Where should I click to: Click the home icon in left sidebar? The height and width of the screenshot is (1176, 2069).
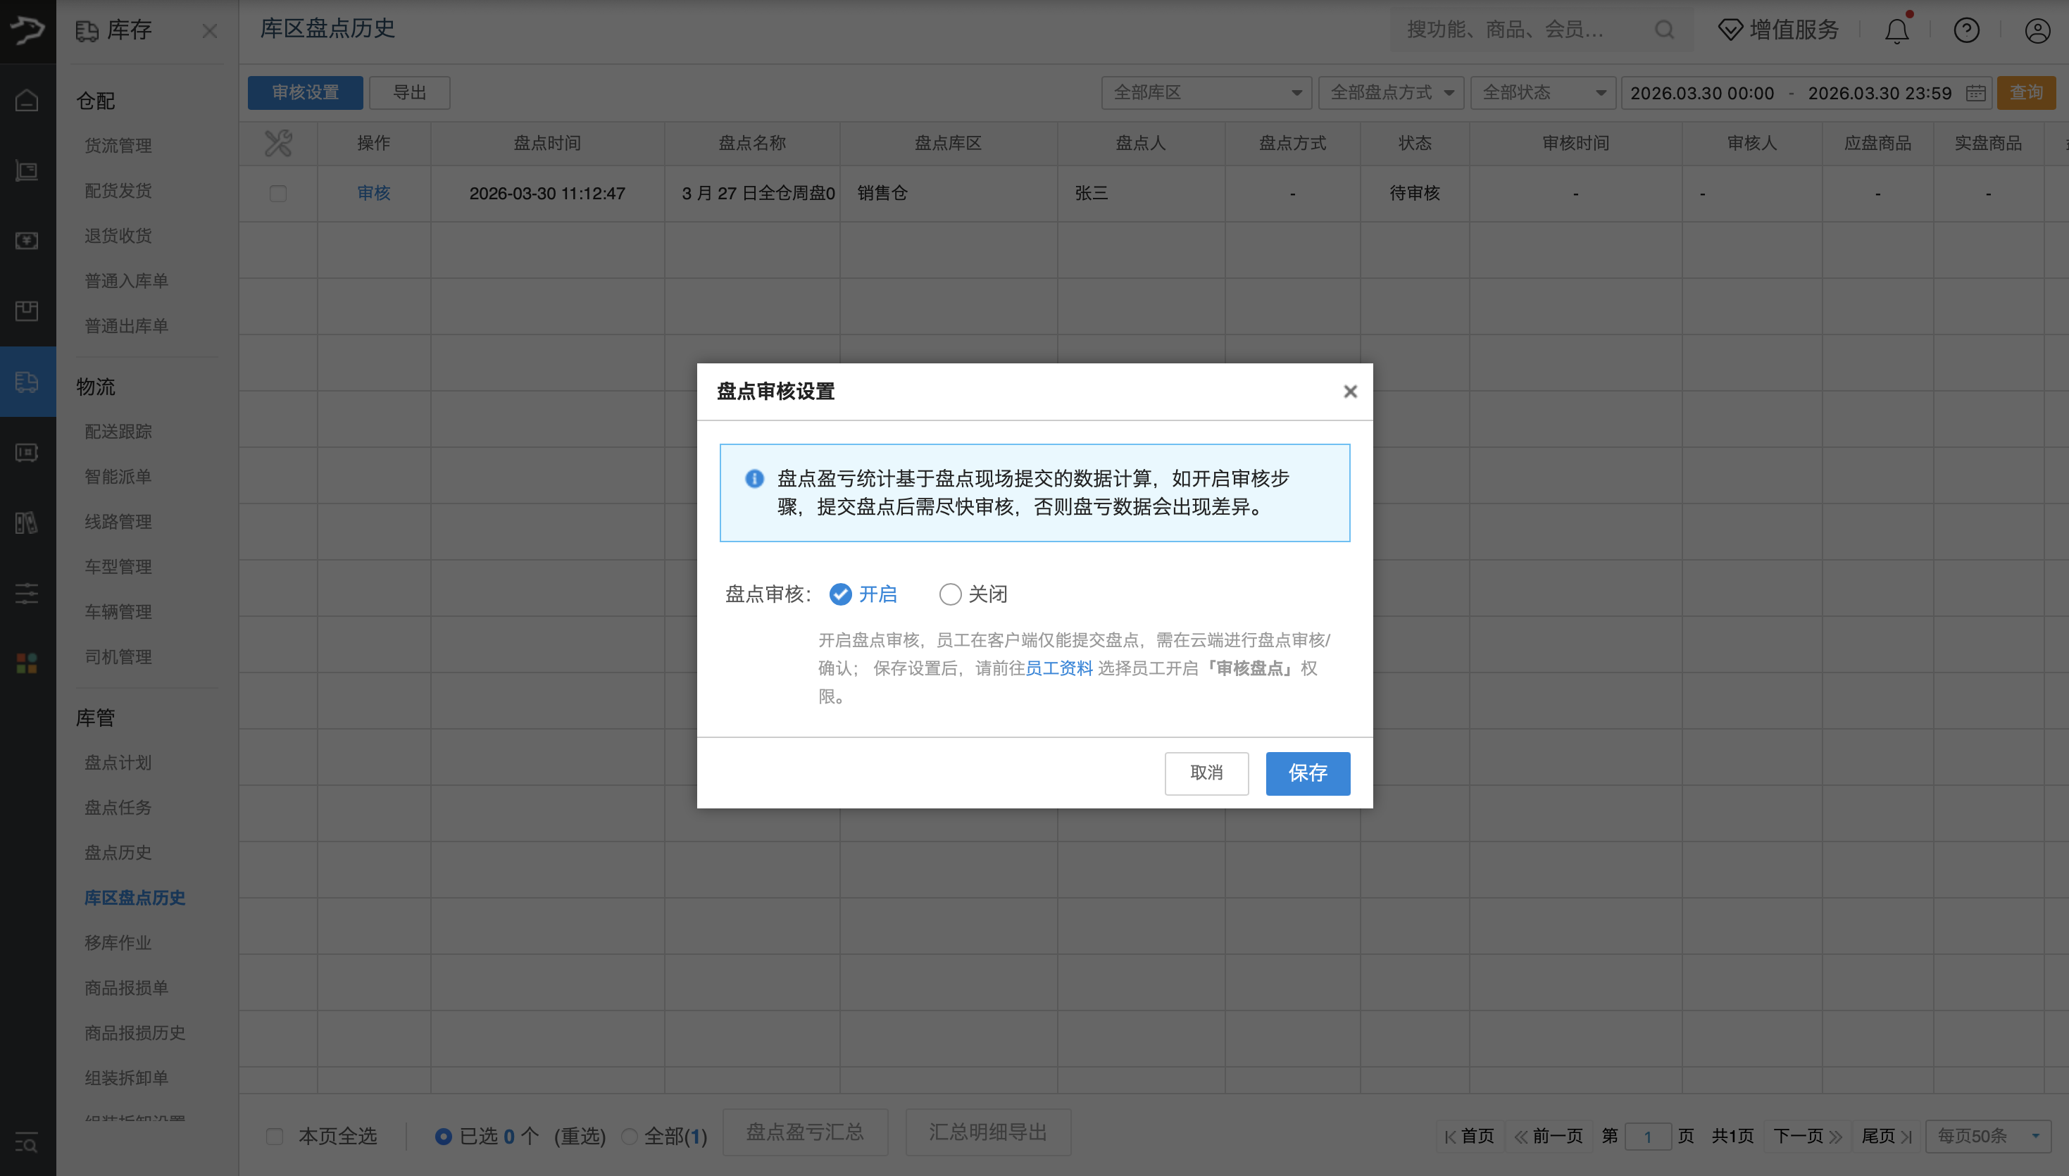[x=27, y=100]
